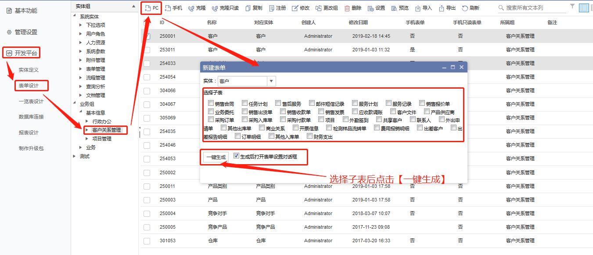
Task: Select the 客户关系管理 tree item
Action: [x=106, y=130]
